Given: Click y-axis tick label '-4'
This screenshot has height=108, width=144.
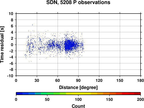Looking at the screenshot, I should tap(11, 57).
